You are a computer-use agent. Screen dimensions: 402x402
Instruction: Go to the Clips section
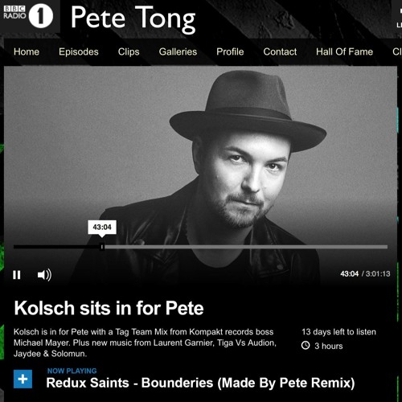point(129,51)
